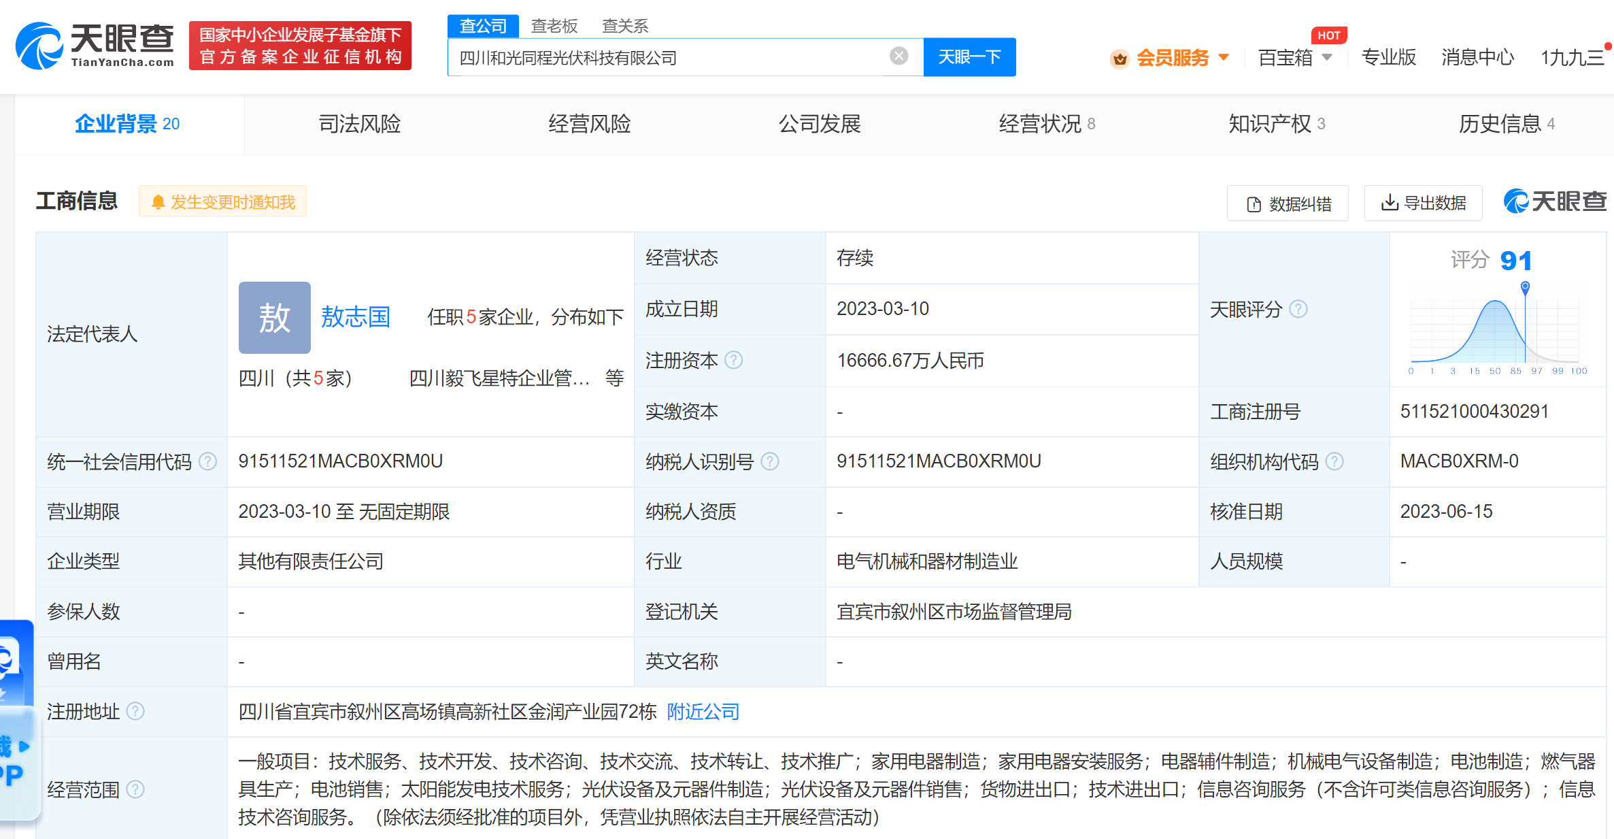Select the 经营状况 tab

(1047, 124)
